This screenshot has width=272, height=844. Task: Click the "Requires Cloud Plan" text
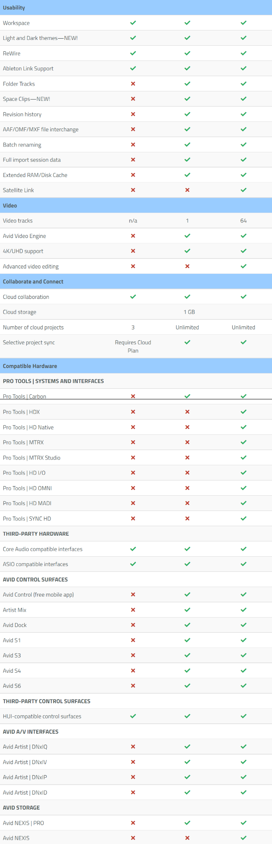(x=133, y=346)
